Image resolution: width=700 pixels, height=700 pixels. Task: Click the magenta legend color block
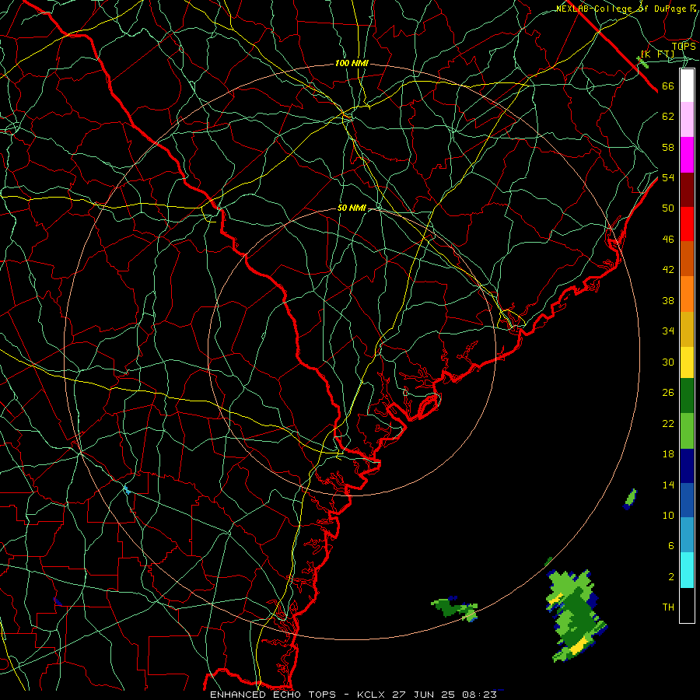pos(687,155)
